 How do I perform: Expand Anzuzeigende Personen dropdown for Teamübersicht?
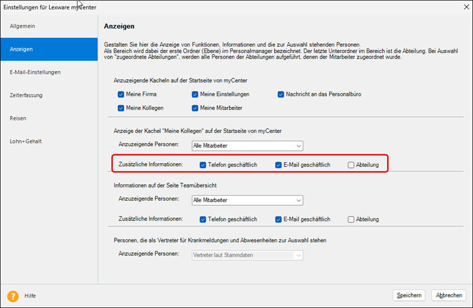pyautogui.click(x=247, y=200)
